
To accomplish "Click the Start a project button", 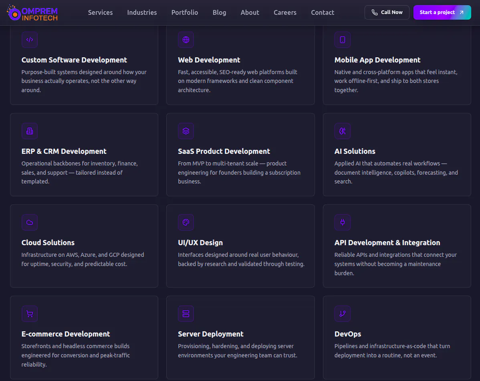I will [x=442, y=12].
